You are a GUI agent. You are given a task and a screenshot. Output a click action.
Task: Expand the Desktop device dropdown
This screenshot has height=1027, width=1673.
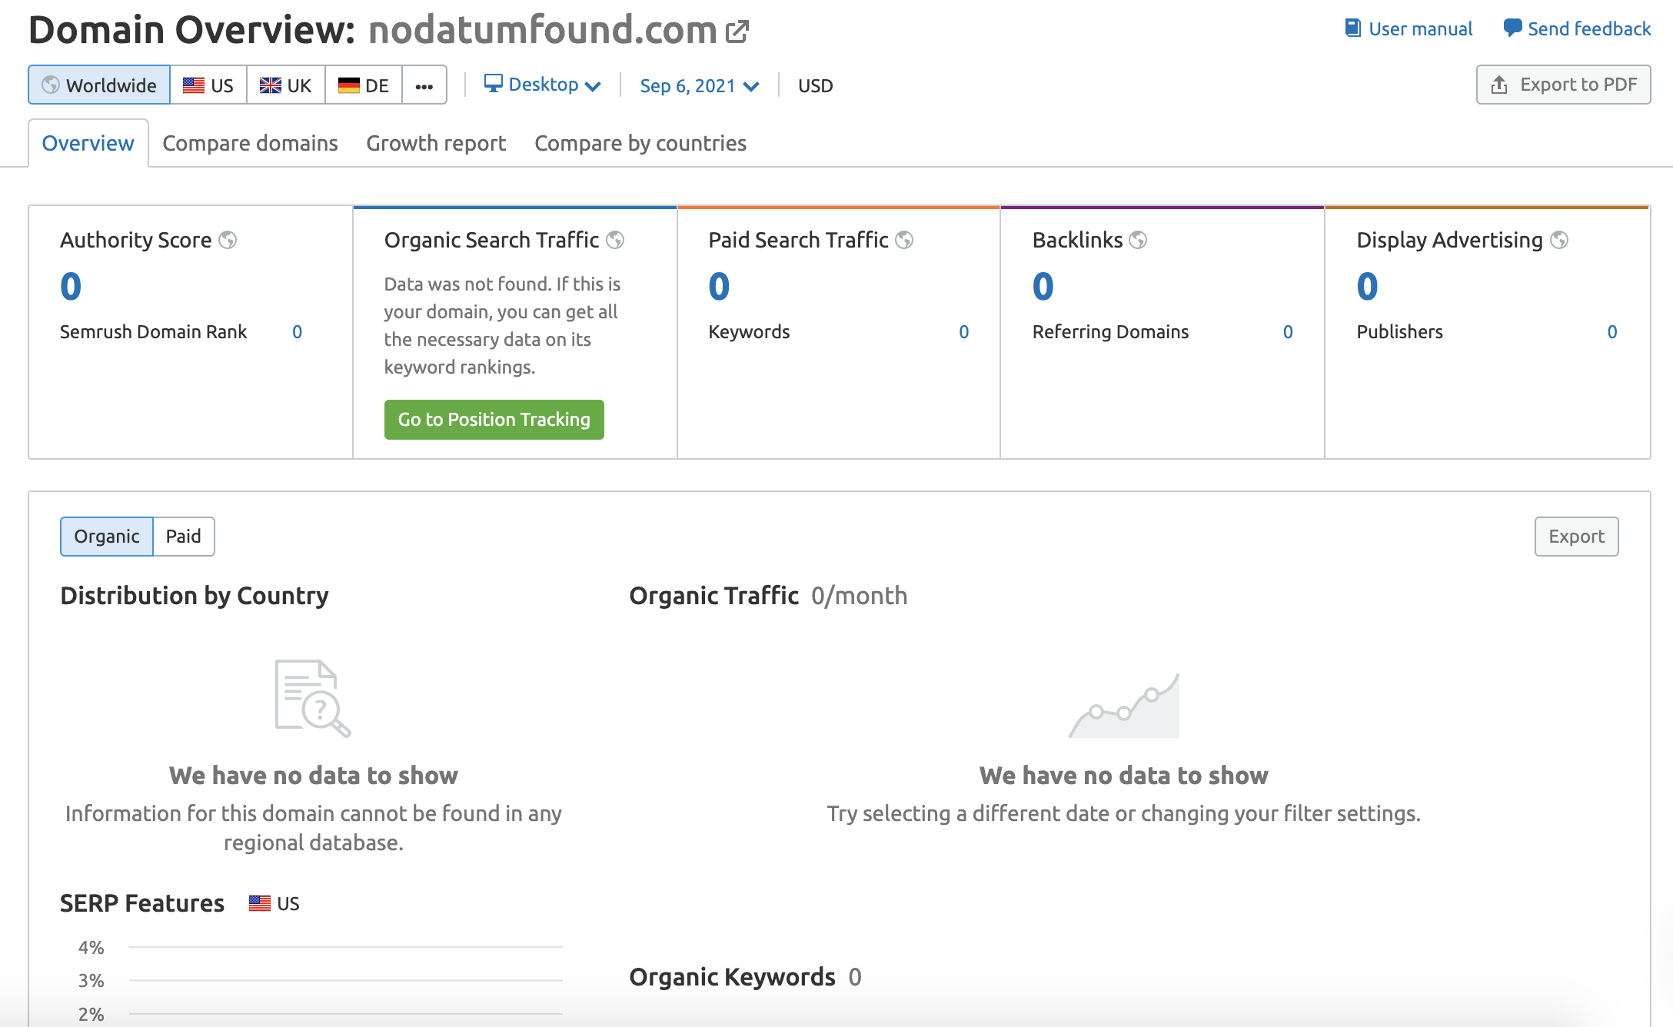tap(540, 85)
